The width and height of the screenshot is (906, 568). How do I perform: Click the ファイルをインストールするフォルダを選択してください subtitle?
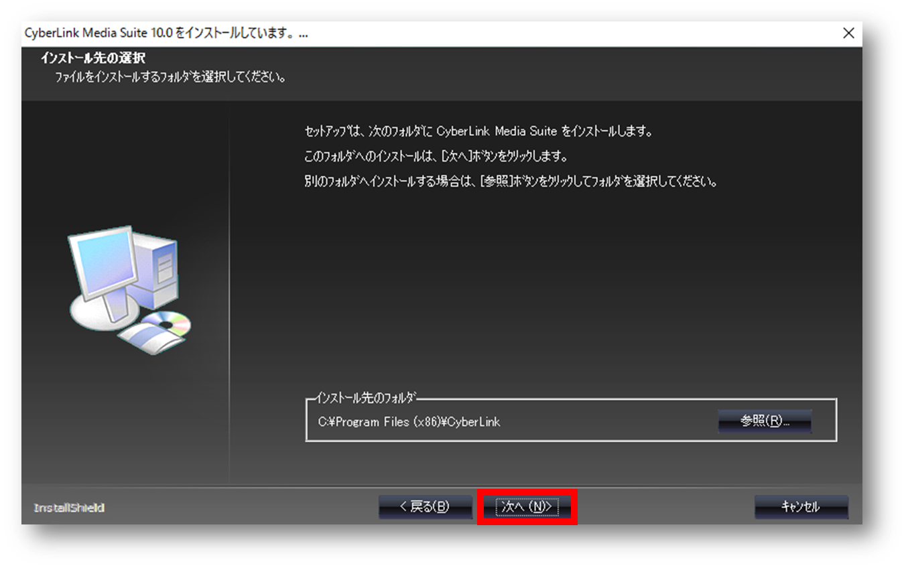pos(171,78)
